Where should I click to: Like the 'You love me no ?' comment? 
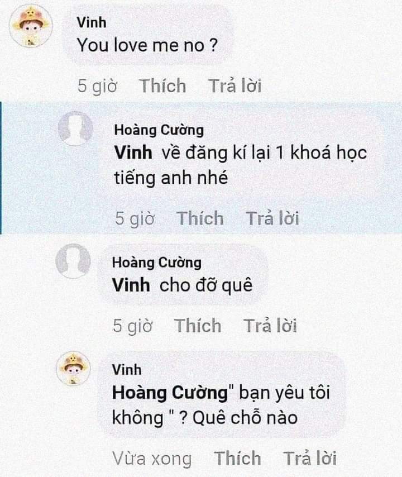click(162, 85)
